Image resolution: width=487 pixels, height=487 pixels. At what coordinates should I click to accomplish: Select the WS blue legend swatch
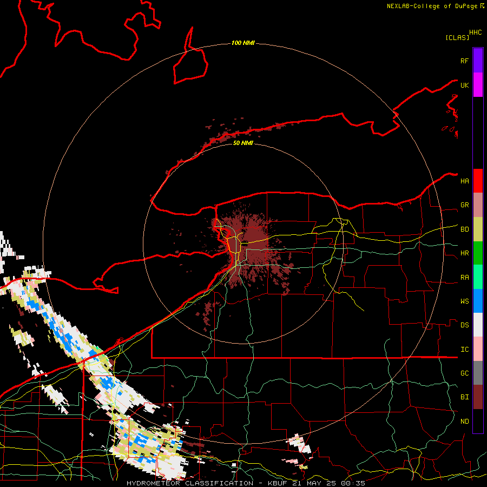pos(478,301)
